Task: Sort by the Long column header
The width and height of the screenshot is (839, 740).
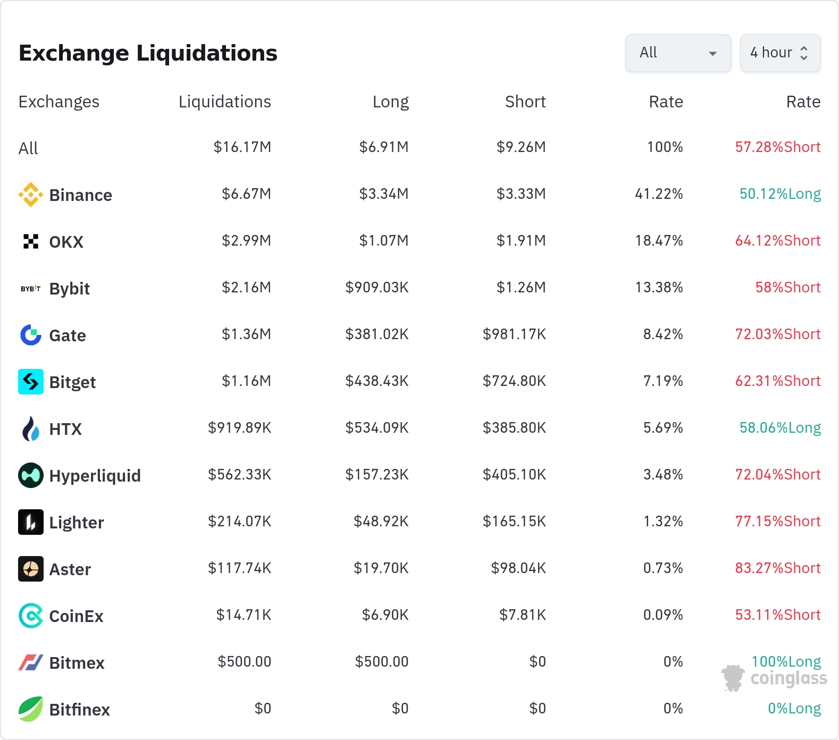Action: (x=390, y=102)
